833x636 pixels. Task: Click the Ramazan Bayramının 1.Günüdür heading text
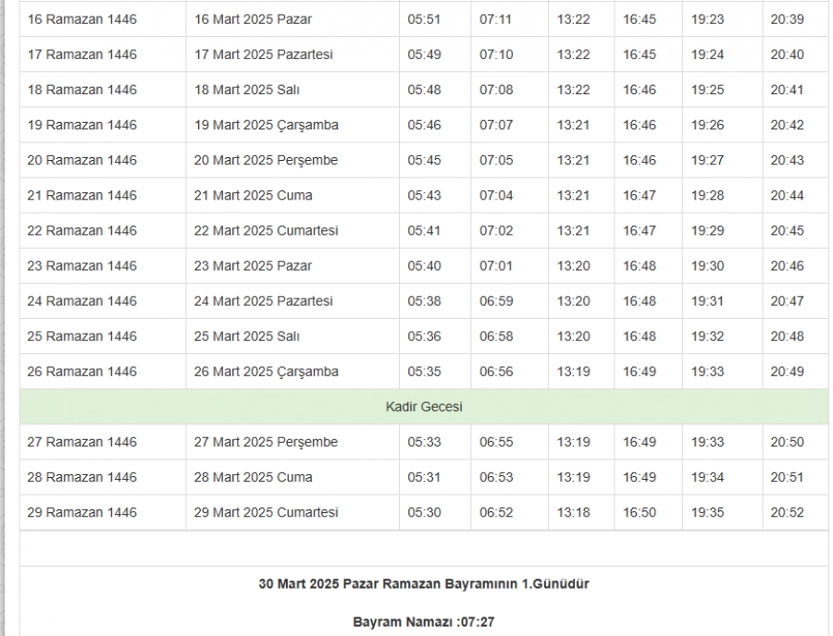point(424,584)
